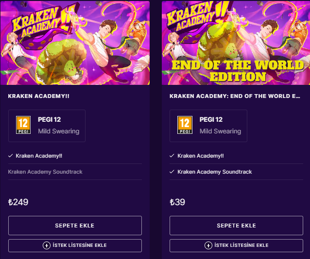Click the PEGI 12 badge icon on left card

click(23, 125)
